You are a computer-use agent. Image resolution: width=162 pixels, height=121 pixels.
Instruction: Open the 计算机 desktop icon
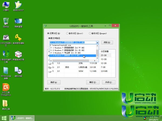coord(6,6)
